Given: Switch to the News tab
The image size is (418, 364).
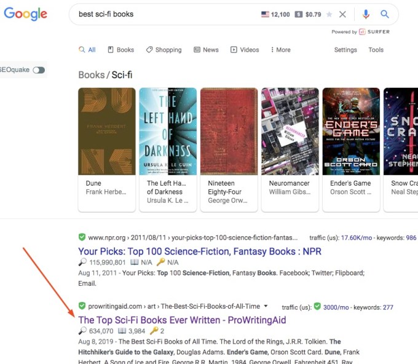Looking at the screenshot, I should pyautogui.click(x=206, y=50).
